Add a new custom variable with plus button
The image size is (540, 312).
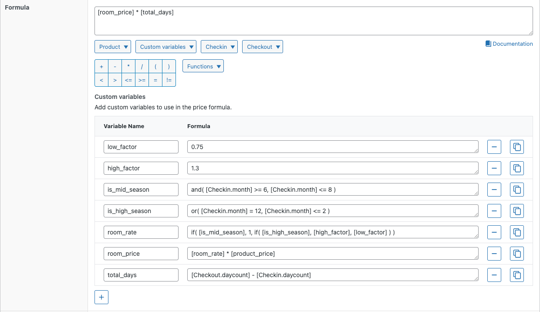point(101,297)
